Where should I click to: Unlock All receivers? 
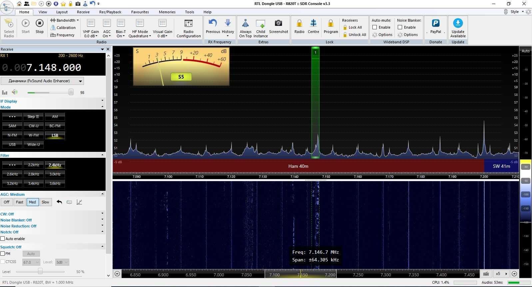[354, 35]
